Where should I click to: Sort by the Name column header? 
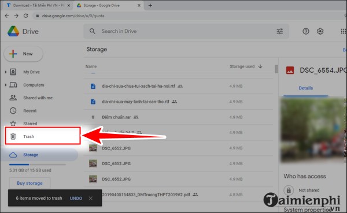point(91,66)
